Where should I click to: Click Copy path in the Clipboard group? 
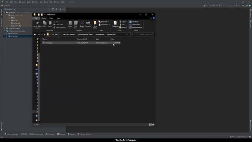coord(58,24)
